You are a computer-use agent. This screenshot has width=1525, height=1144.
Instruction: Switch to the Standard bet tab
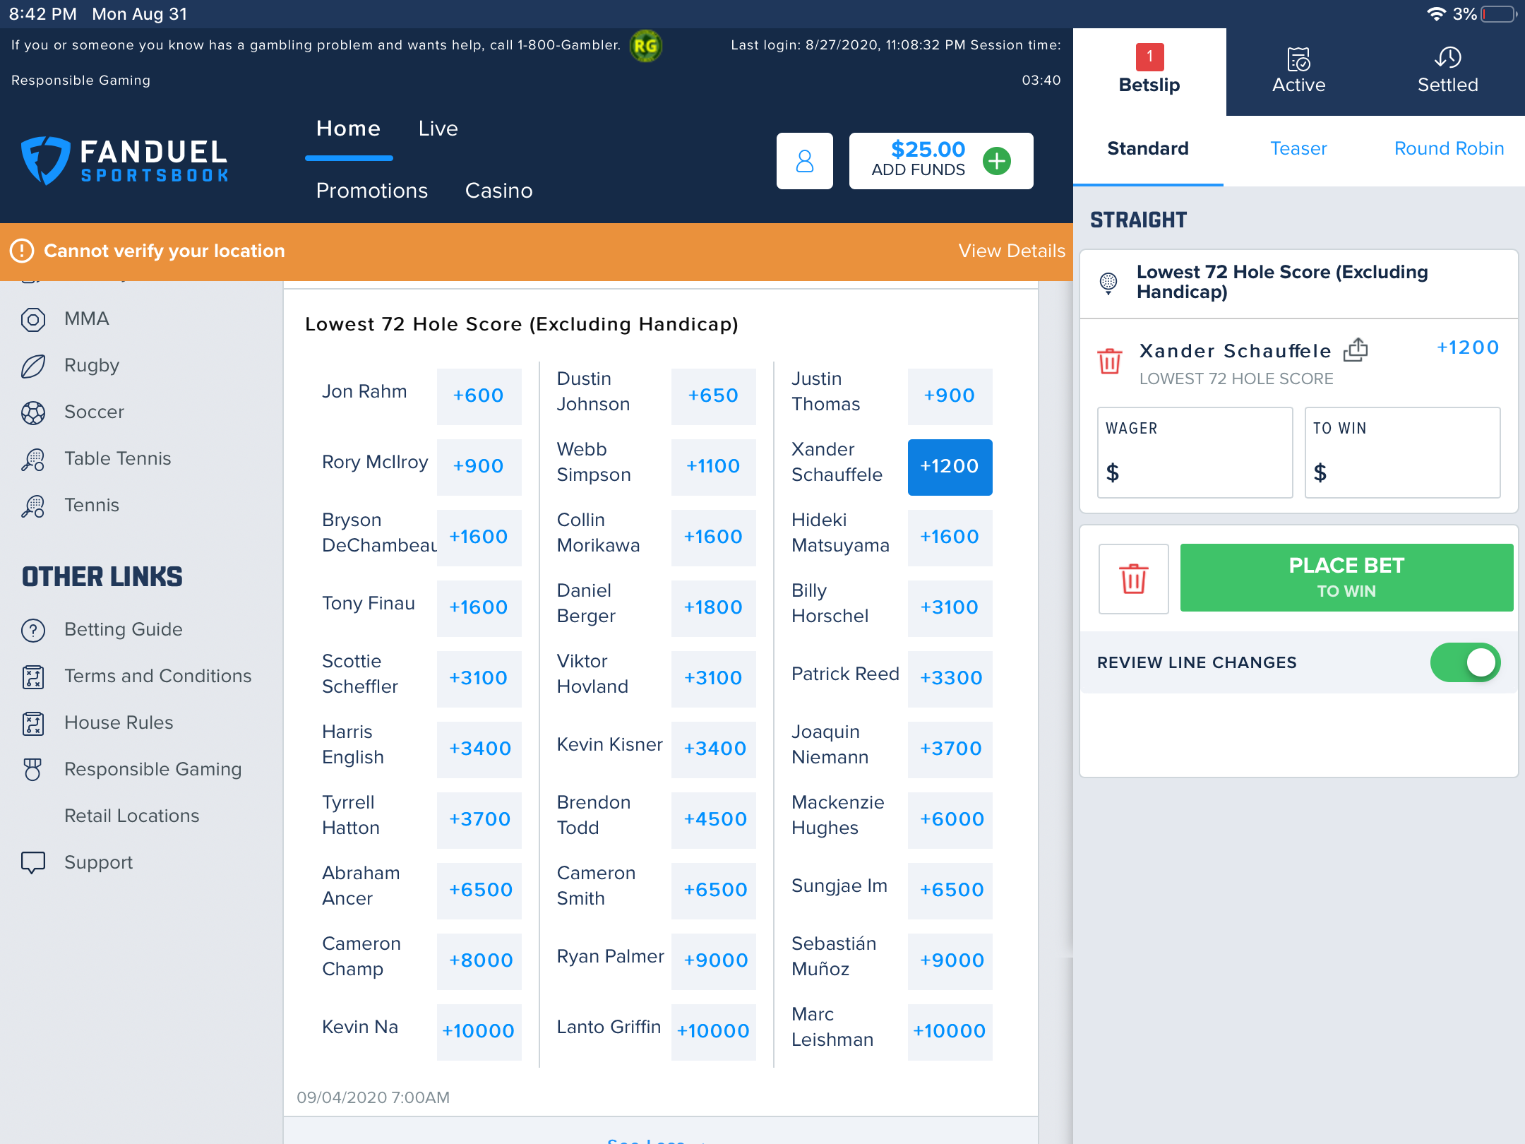pyautogui.click(x=1148, y=149)
